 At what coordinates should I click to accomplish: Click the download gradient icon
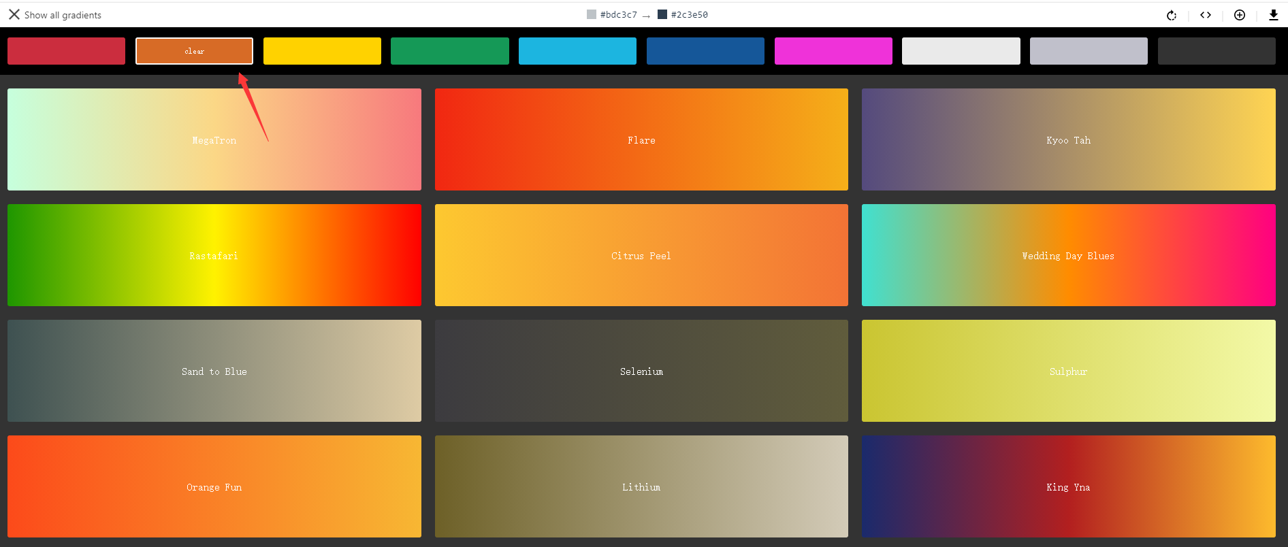click(x=1273, y=15)
